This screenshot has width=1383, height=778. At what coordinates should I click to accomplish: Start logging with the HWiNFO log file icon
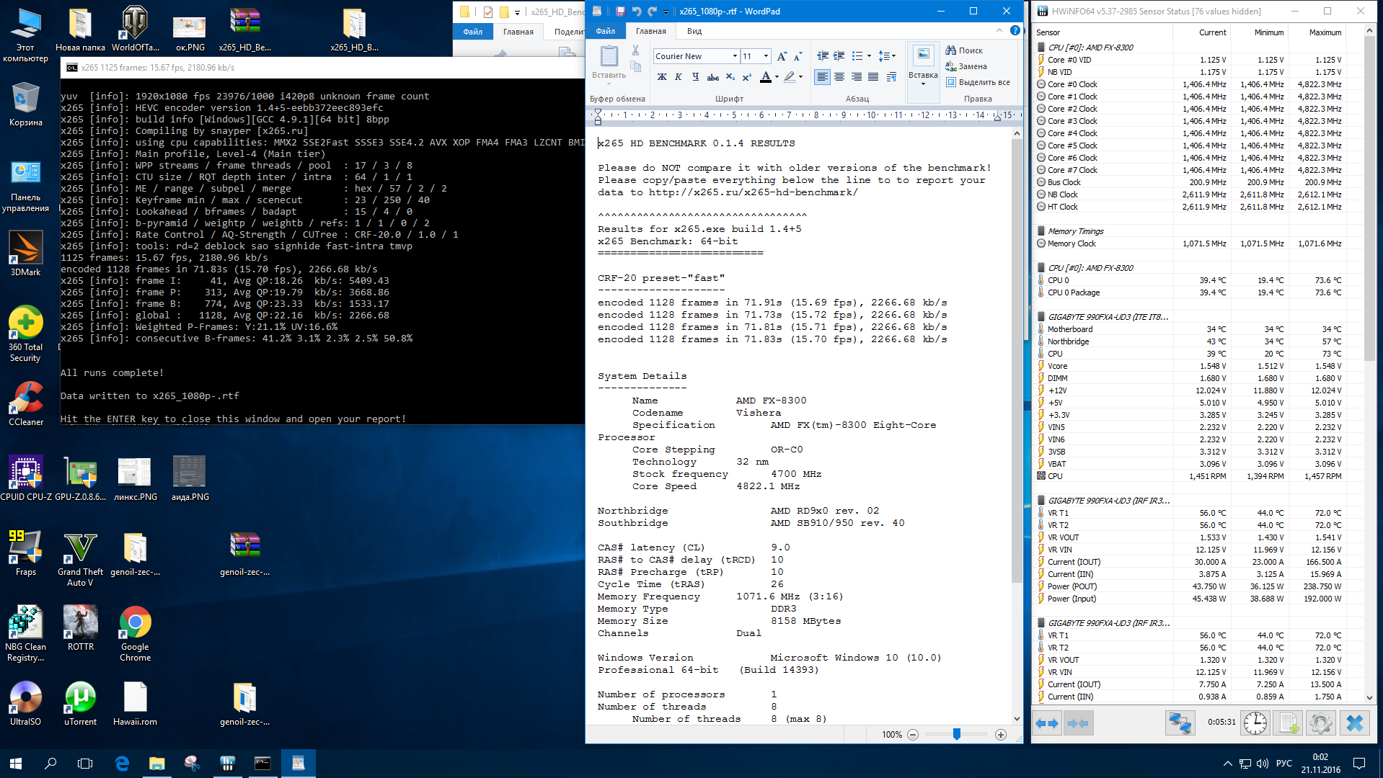1289,723
